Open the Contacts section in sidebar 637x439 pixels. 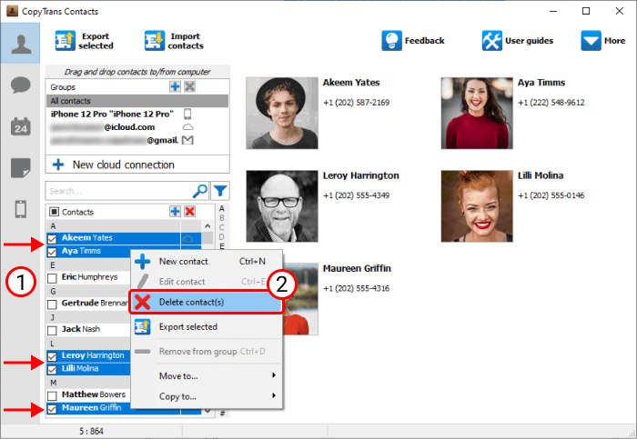point(21,43)
